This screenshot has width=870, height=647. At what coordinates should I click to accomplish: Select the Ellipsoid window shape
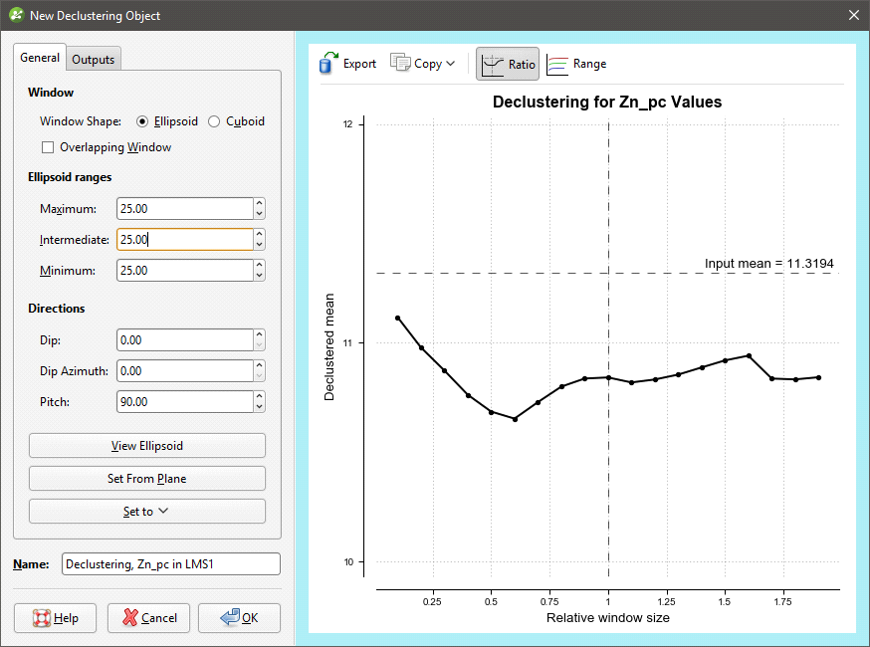142,121
